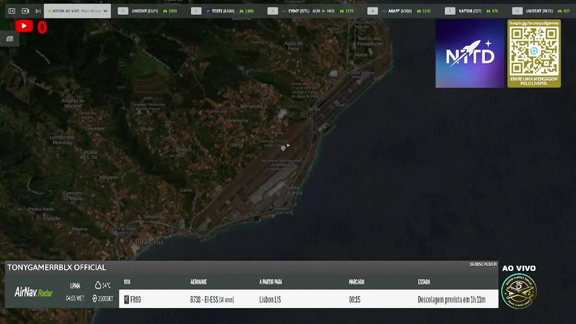
Task: Click the small aircraft icon near the runway
Action: point(288,145)
